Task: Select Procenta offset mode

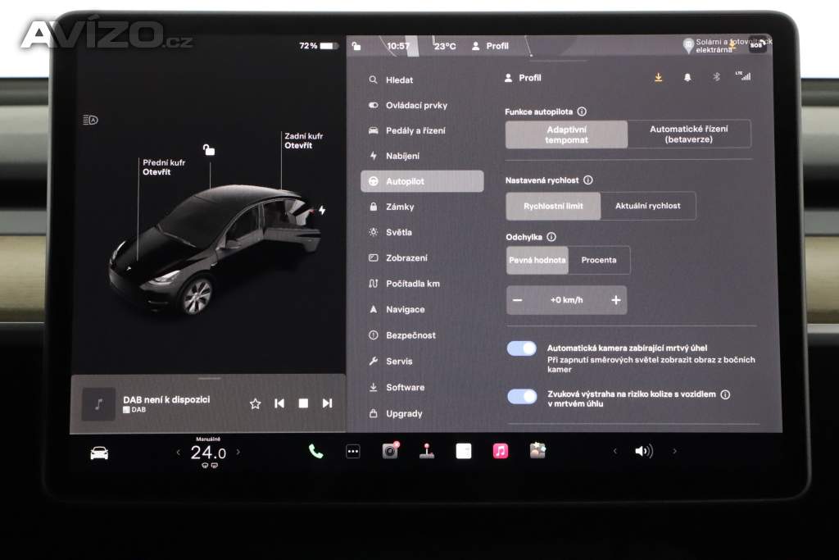Action: pyautogui.click(x=599, y=260)
